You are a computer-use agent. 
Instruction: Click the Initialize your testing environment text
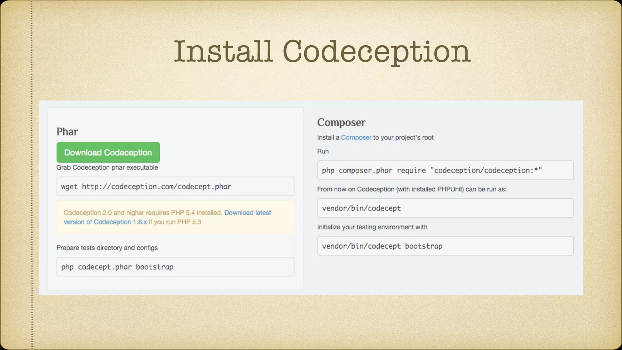372,227
